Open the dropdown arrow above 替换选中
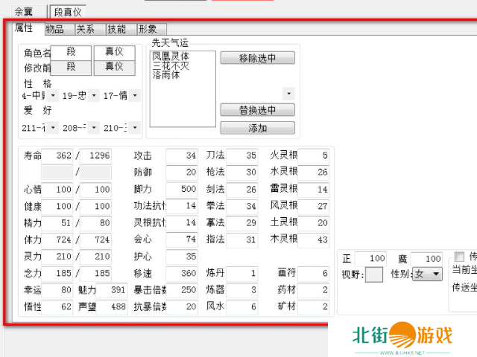 click(288, 94)
